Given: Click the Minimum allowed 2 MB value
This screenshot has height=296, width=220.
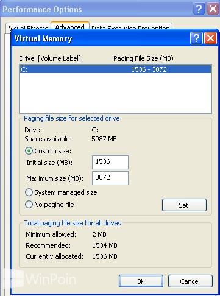Looking at the screenshot, I should pos(99,234).
